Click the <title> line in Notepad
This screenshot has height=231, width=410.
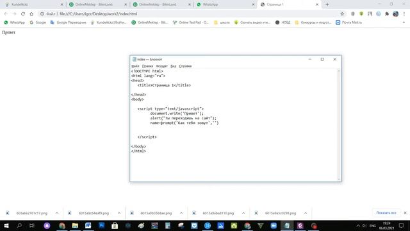(164, 85)
